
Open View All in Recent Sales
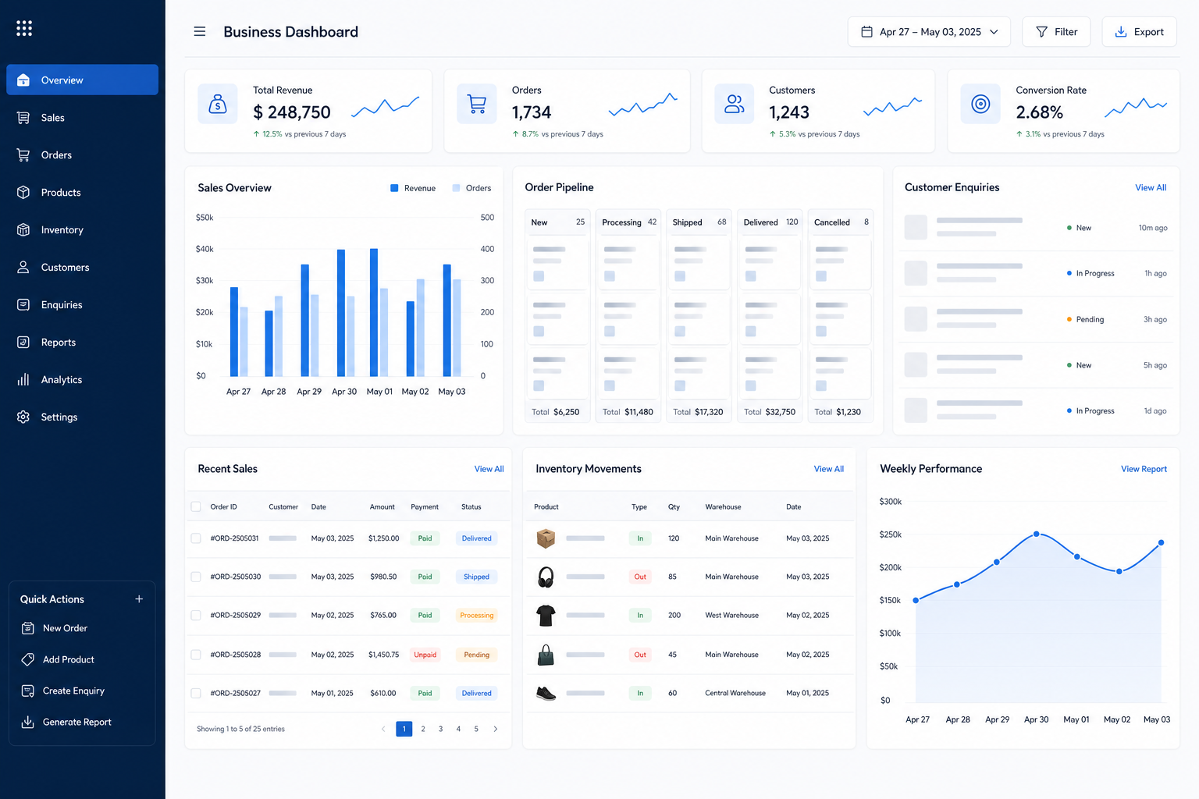tap(489, 469)
